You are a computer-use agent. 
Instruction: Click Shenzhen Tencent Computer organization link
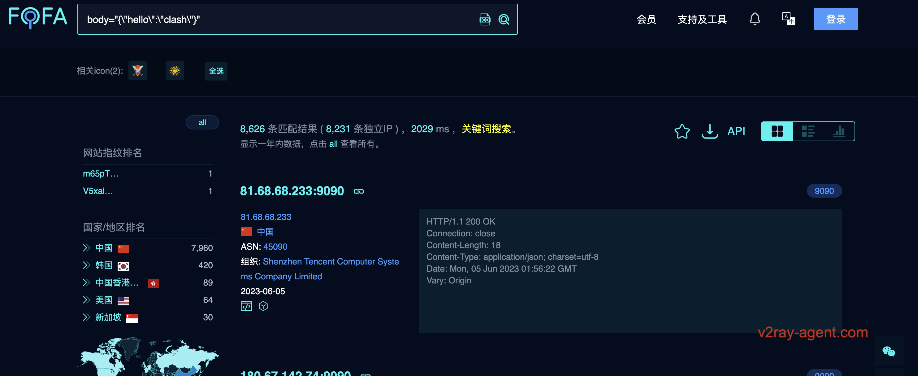point(320,269)
